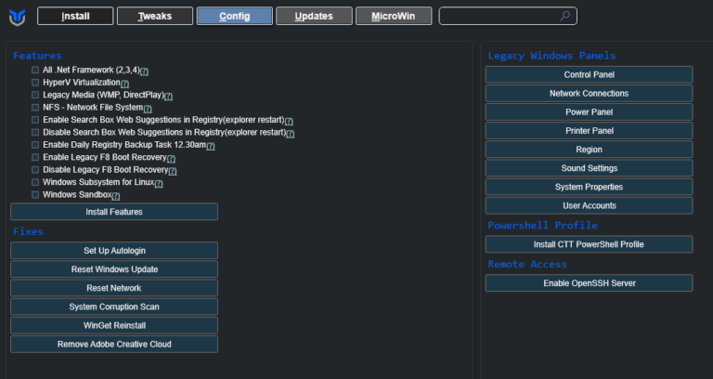713x379 pixels.
Task: Check All .Net Framework (2,3,4) checkbox
Action: click(x=35, y=70)
